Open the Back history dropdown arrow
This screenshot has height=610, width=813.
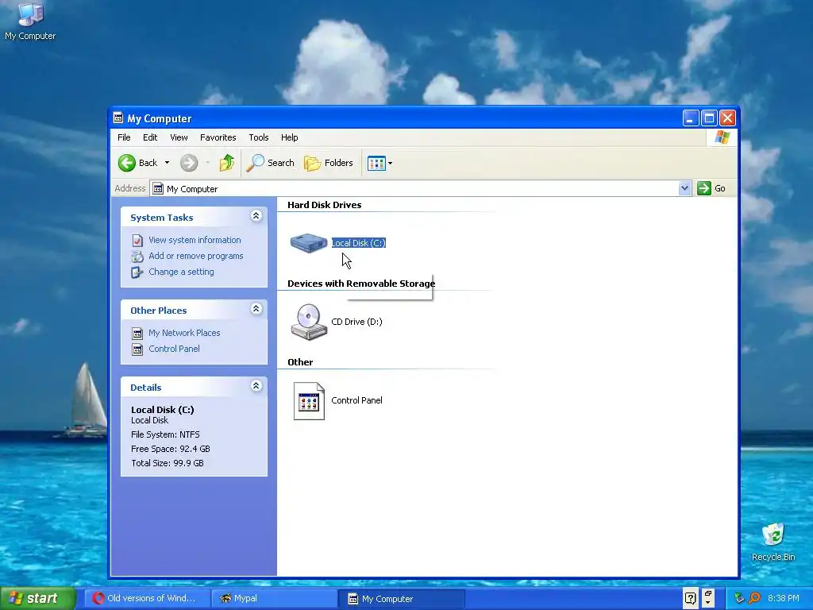coord(167,163)
